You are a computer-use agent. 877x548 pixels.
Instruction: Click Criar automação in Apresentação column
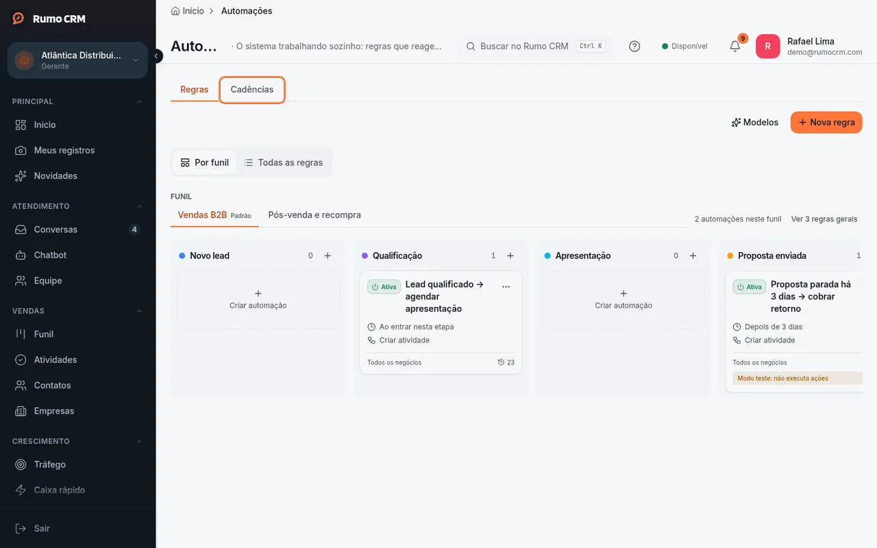coord(623,299)
